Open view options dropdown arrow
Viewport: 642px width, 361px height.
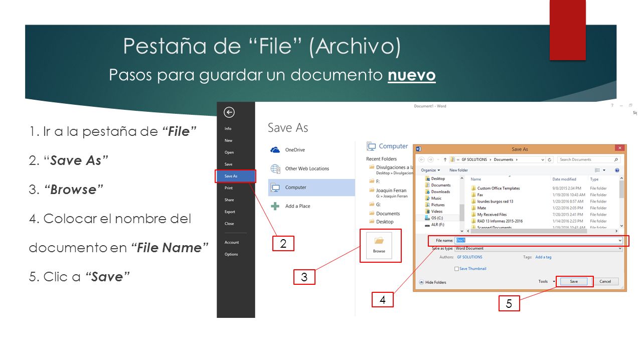[x=604, y=170]
